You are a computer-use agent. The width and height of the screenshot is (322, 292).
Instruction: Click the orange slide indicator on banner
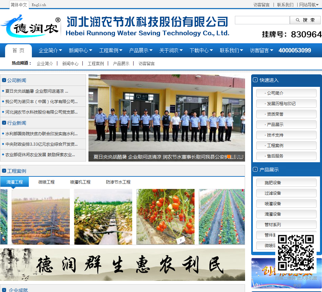tap(229, 157)
